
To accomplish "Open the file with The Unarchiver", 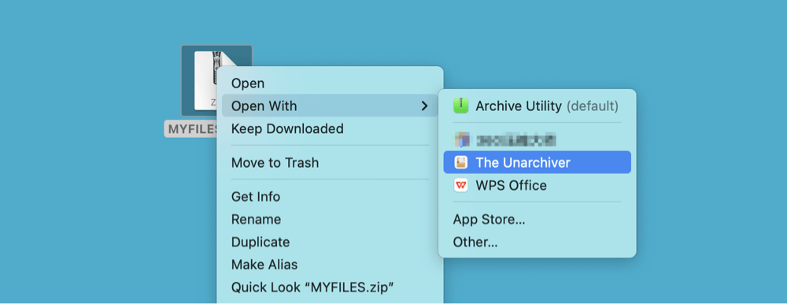I will click(x=537, y=162).
